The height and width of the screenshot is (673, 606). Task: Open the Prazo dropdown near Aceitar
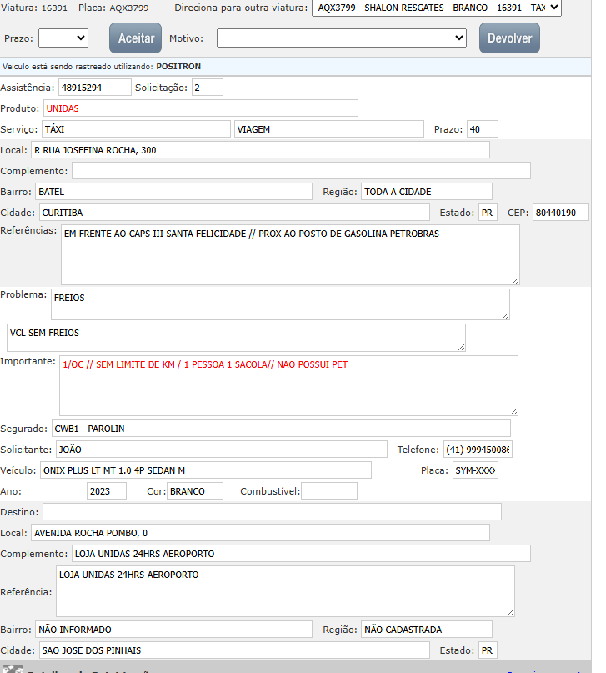tap(63, 38)
